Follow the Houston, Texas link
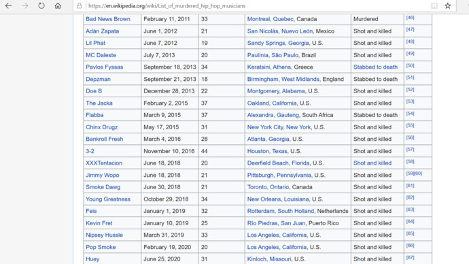469x264 pixels. 267,151
